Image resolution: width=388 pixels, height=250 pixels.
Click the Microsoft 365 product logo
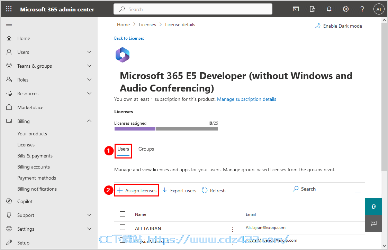123,55
